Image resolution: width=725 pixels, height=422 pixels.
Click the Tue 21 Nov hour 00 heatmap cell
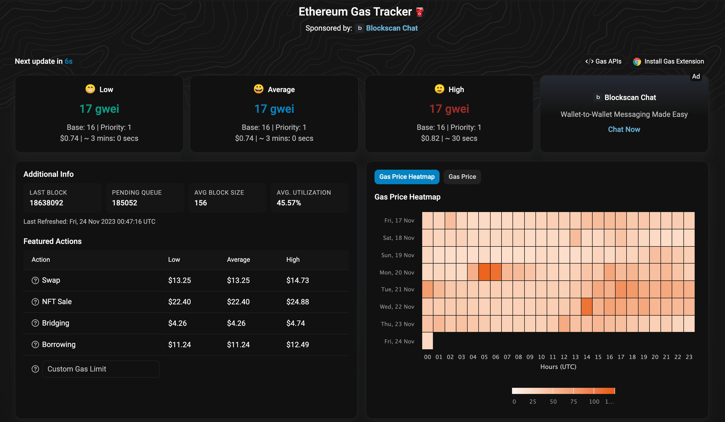(x=428, y=289)
